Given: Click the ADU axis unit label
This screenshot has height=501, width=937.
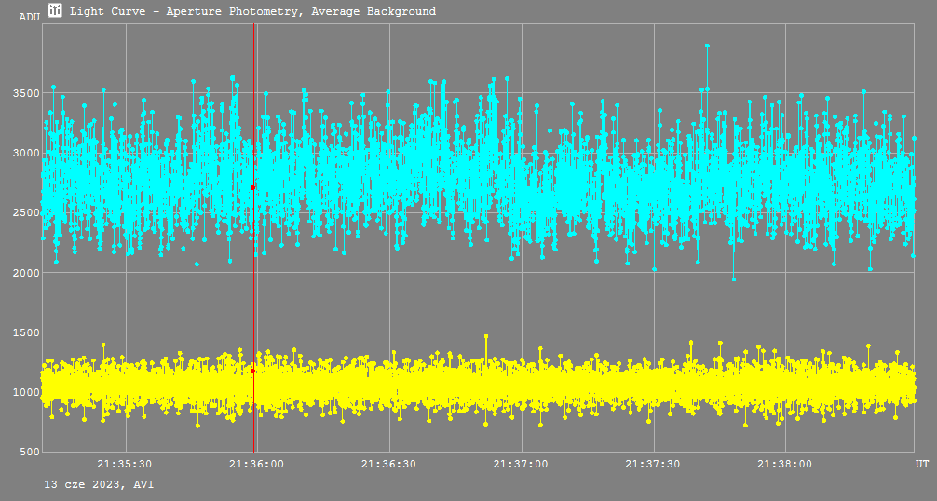Looking at the screenshot, I should [x=29, y=17].
